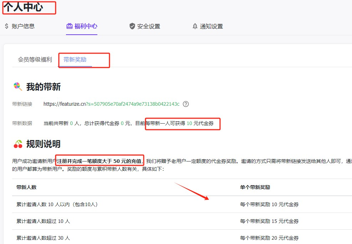352x244 pixels.
Task: Click the dollar icon beside 账户信息
Action: [x=6, y=26]
